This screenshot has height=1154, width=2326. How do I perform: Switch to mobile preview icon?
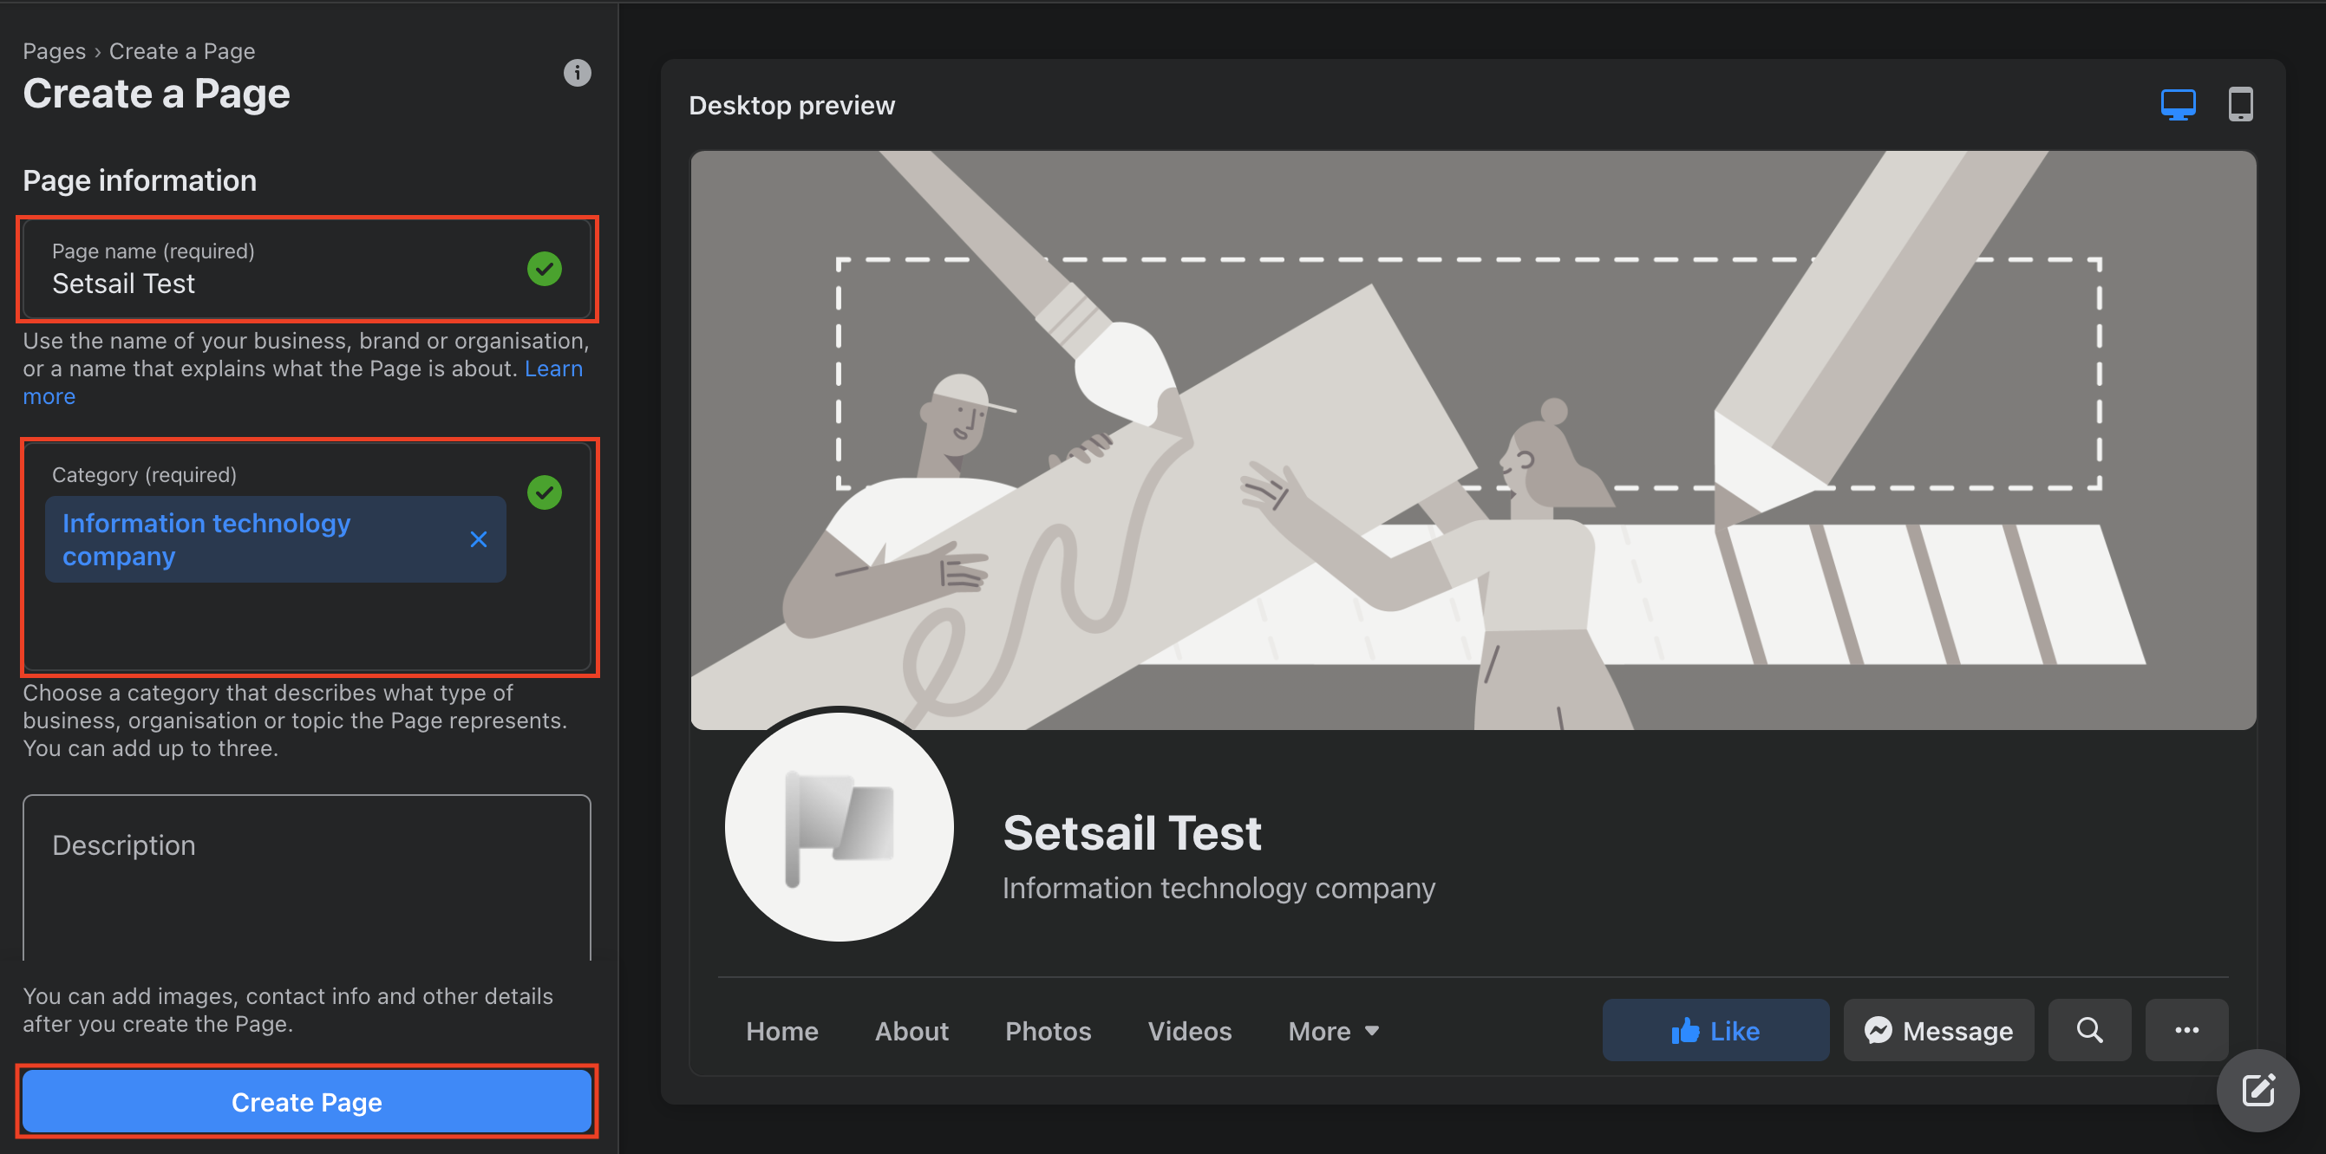click(2240, 105)
